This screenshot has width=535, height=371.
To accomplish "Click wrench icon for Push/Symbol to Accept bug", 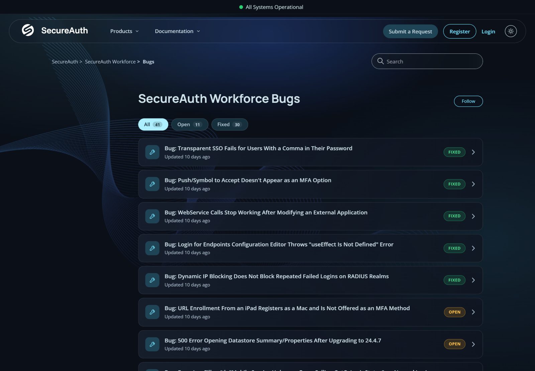I will [x=152, y=184].
